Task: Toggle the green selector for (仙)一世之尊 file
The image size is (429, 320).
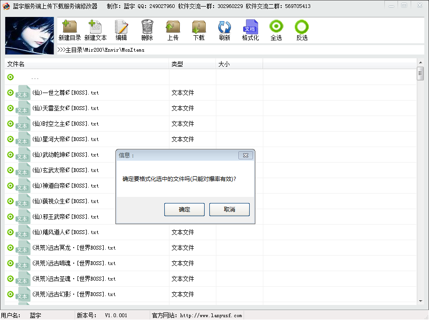Action: pos(10,93)
